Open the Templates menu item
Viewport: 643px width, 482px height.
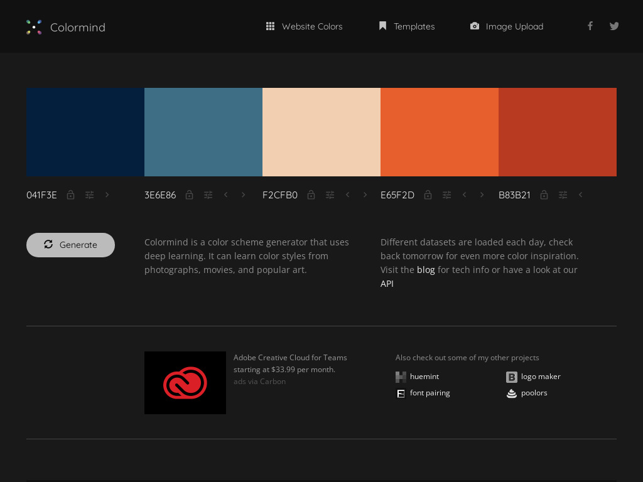click(406, 26)
